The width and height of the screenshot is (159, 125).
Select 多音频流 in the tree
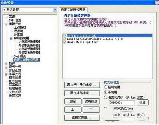(x=20, y=56)
